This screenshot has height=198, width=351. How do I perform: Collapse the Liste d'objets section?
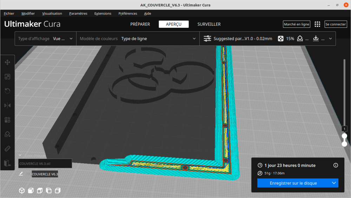(x=20, y=155)
